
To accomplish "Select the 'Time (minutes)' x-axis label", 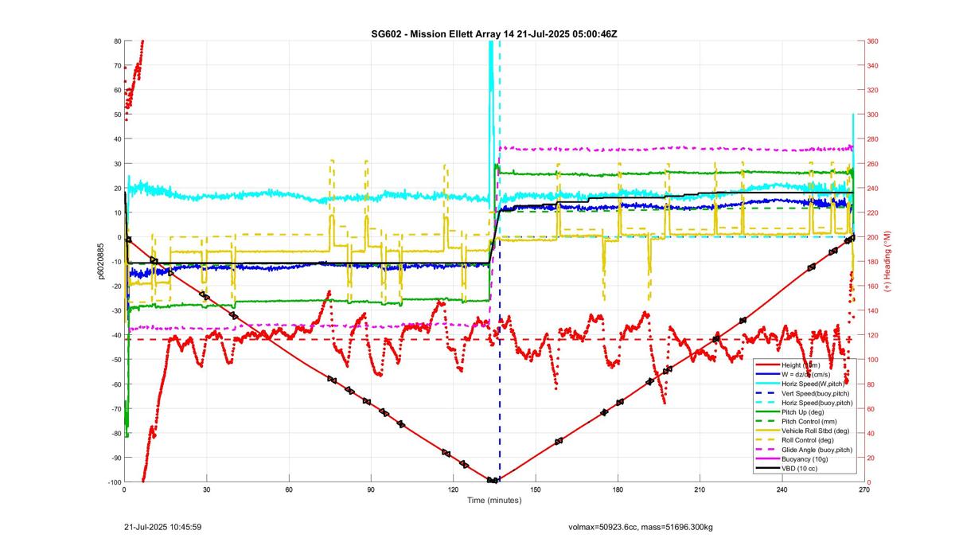I will pyautogui.click(x=493, y=501).
